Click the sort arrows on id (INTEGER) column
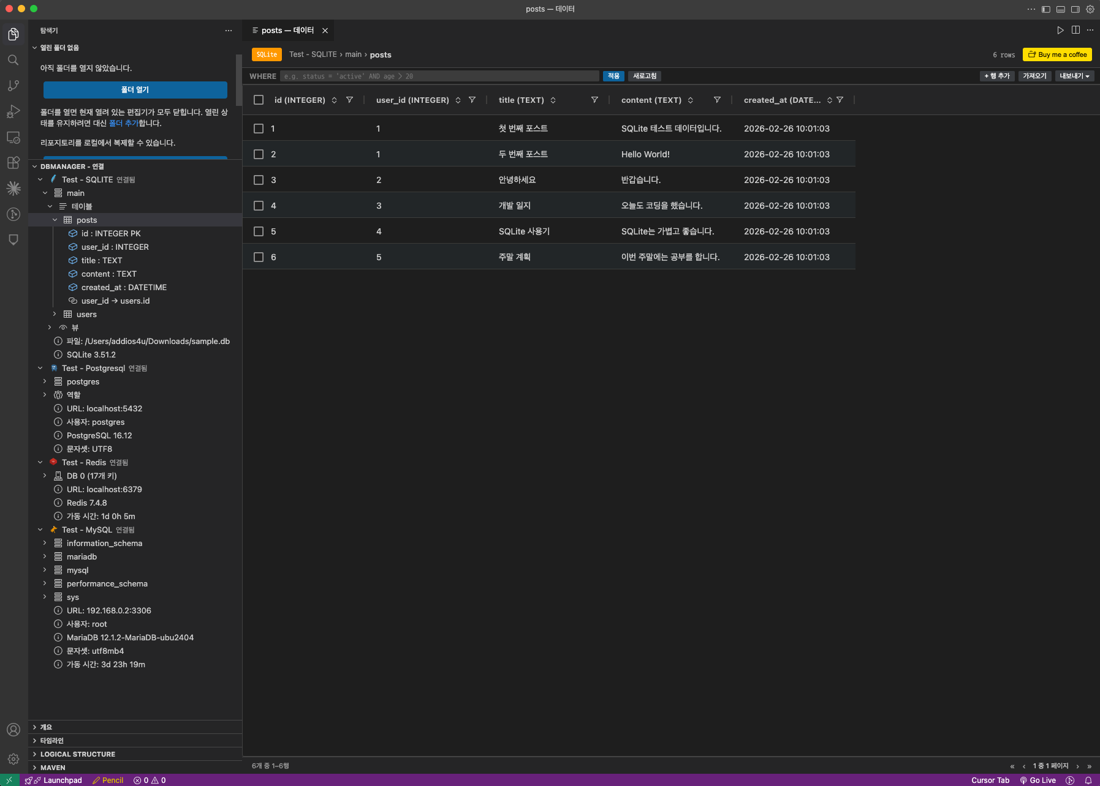 pos(334,100)
